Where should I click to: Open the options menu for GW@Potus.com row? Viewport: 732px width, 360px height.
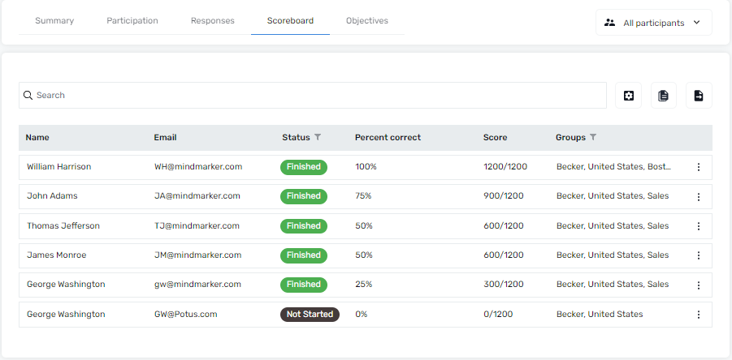point(699,315)
